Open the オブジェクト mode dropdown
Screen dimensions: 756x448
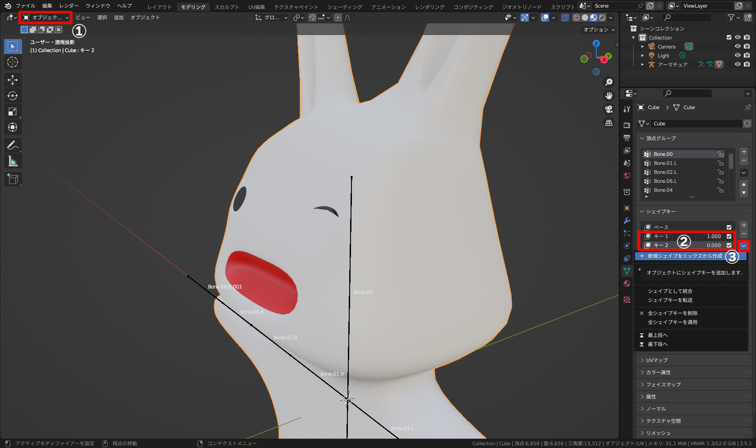46,18
